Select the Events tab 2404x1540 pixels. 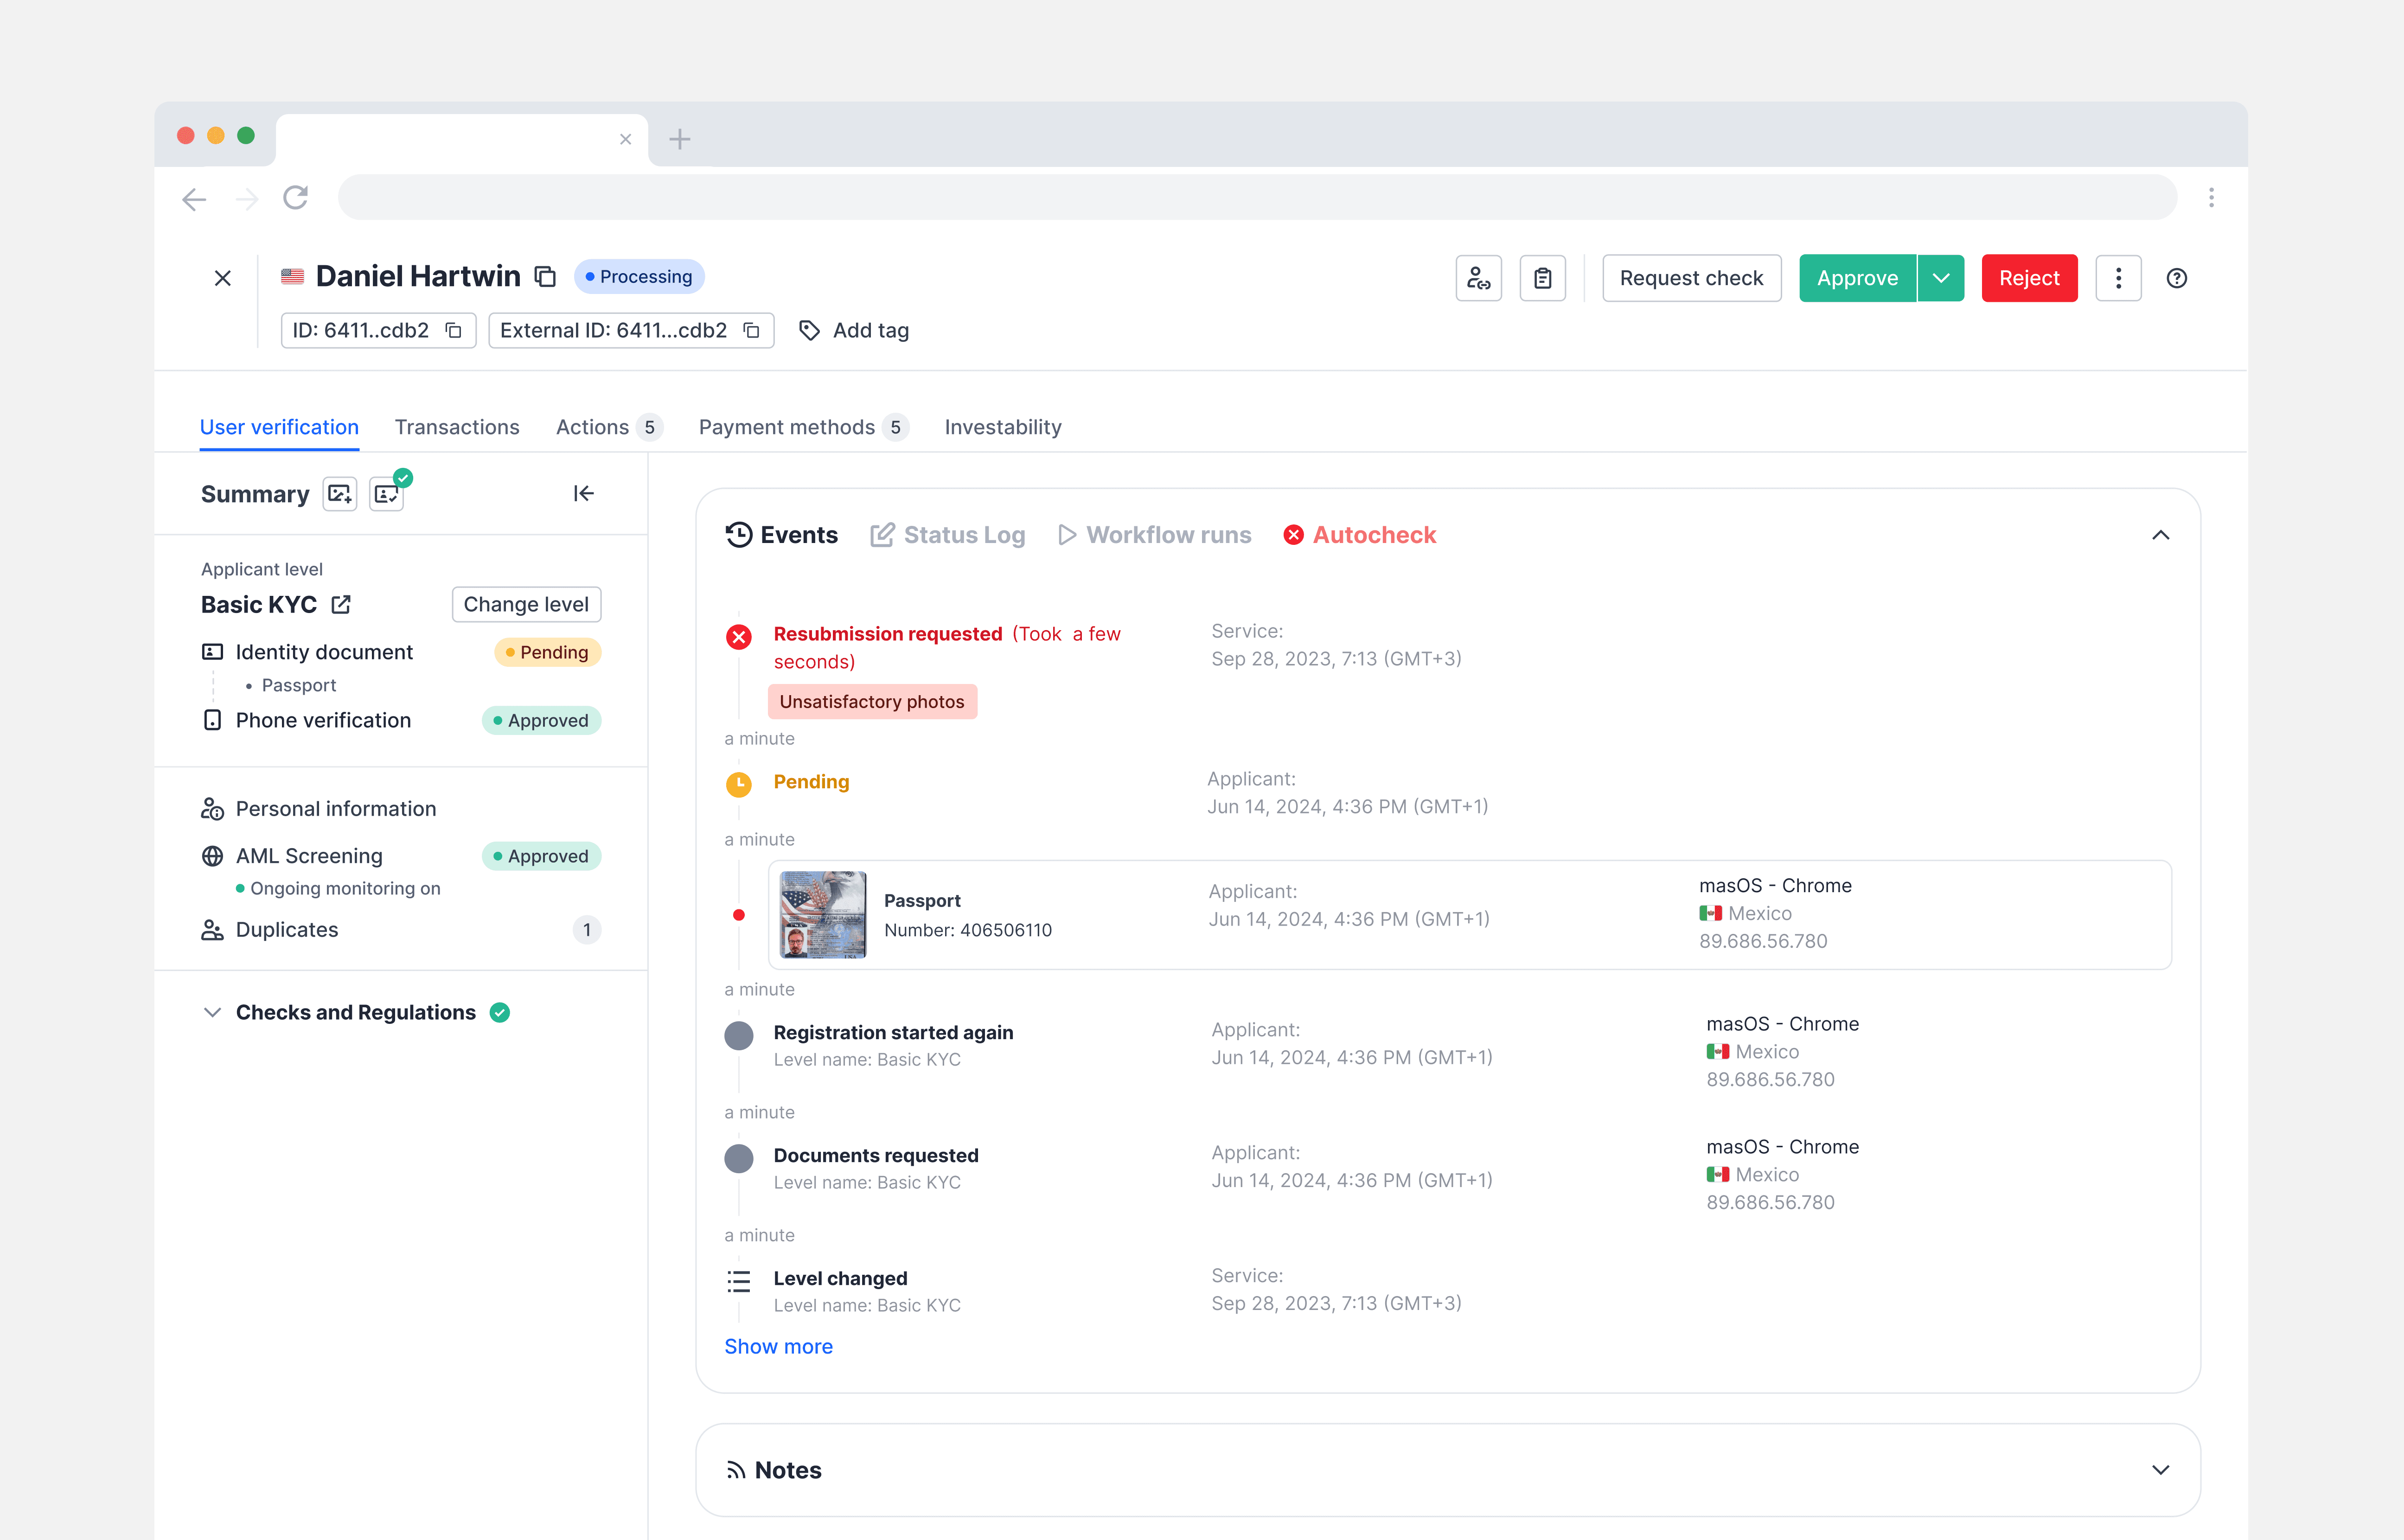point(782,535)
